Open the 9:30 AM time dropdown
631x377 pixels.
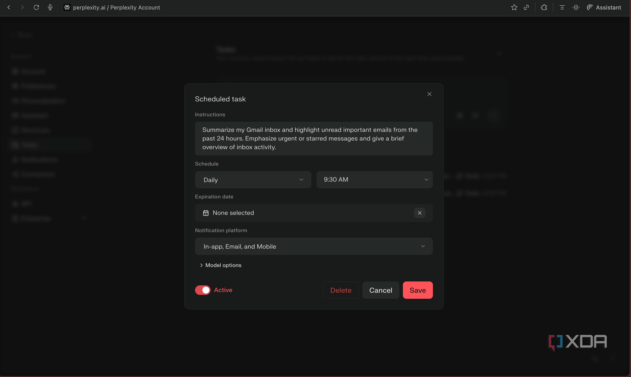tap(375, 180)
